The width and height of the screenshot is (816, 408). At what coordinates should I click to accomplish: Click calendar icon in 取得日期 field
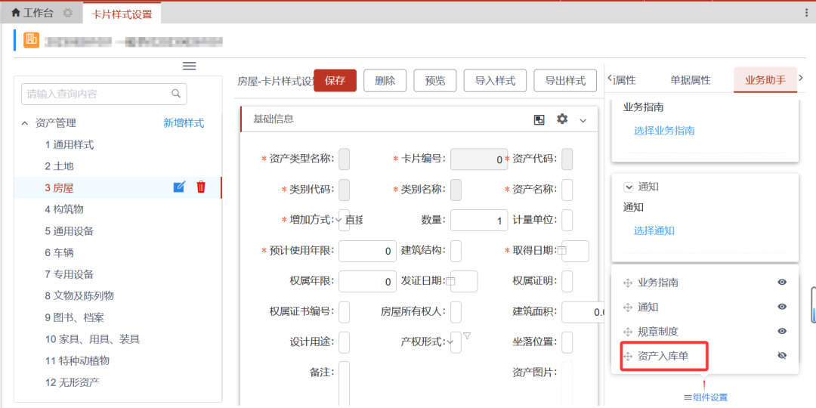(562, 251)
